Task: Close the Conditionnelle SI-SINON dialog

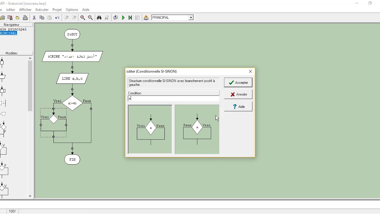Action: (250, 71)
